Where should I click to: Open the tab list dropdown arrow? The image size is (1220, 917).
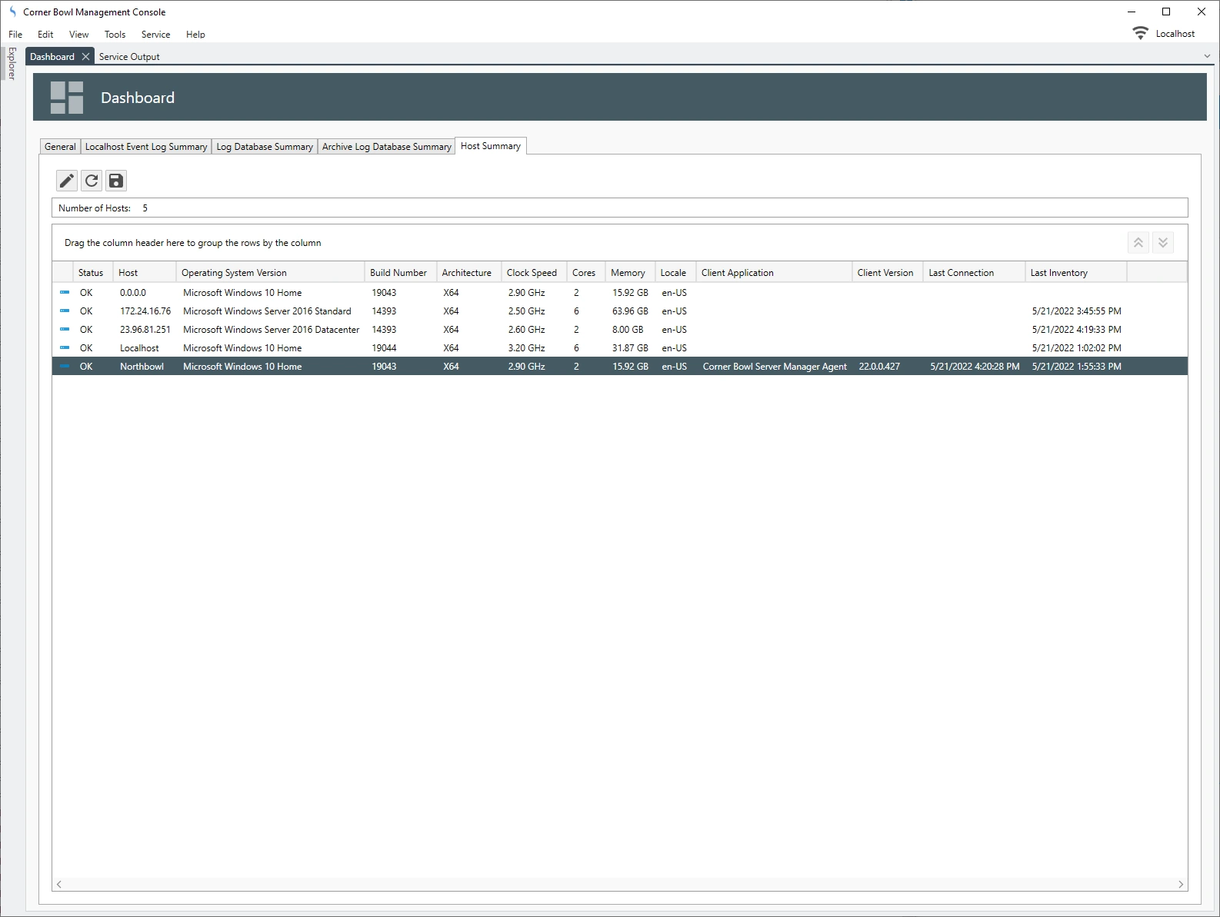click(x=1207, y=56)
